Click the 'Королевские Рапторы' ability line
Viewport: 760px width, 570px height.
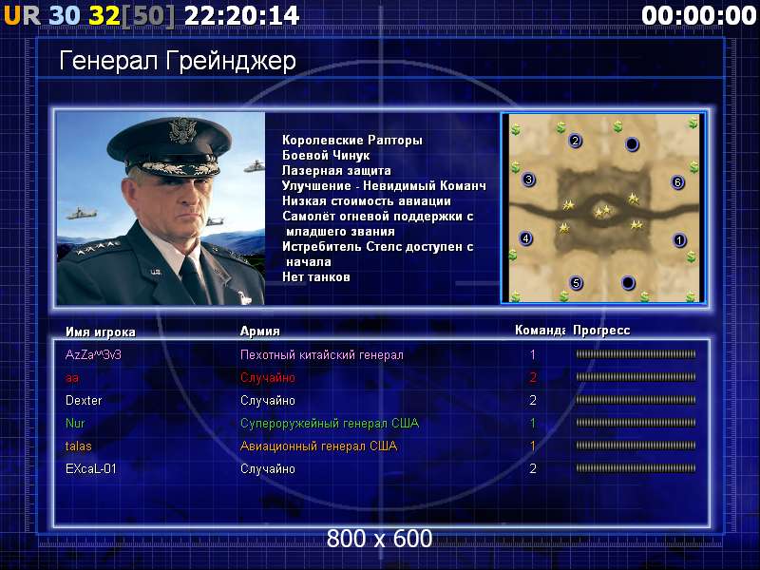click(352, 141)
